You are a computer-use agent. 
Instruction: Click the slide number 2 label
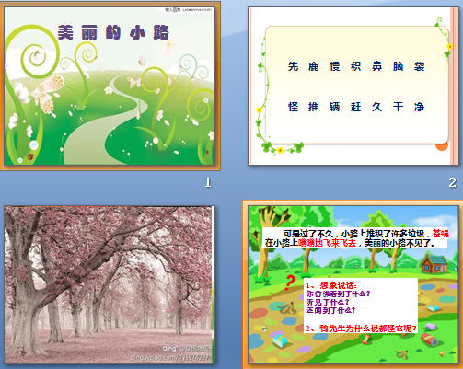[452, 183]
